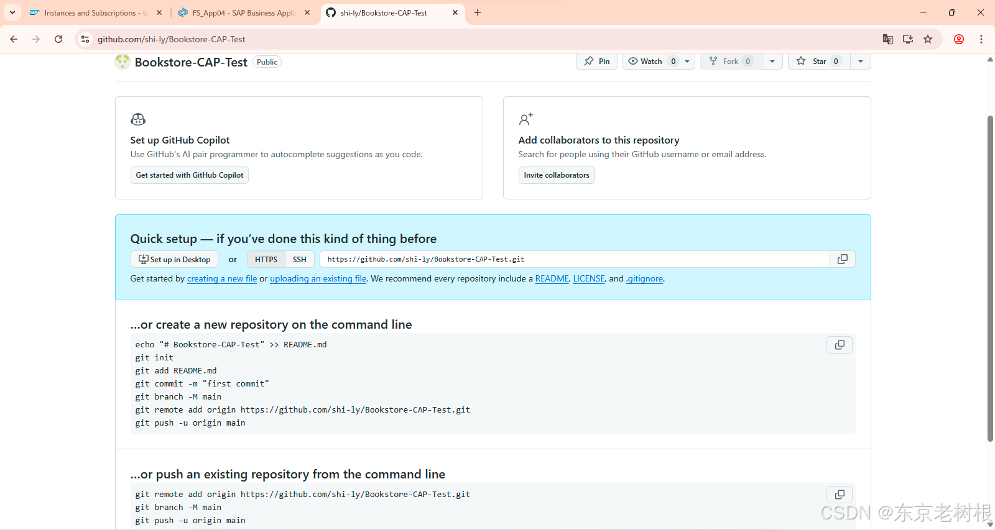Close the shi-ly/Bookstore-CAP-Test tab

[x=455, y=12]
